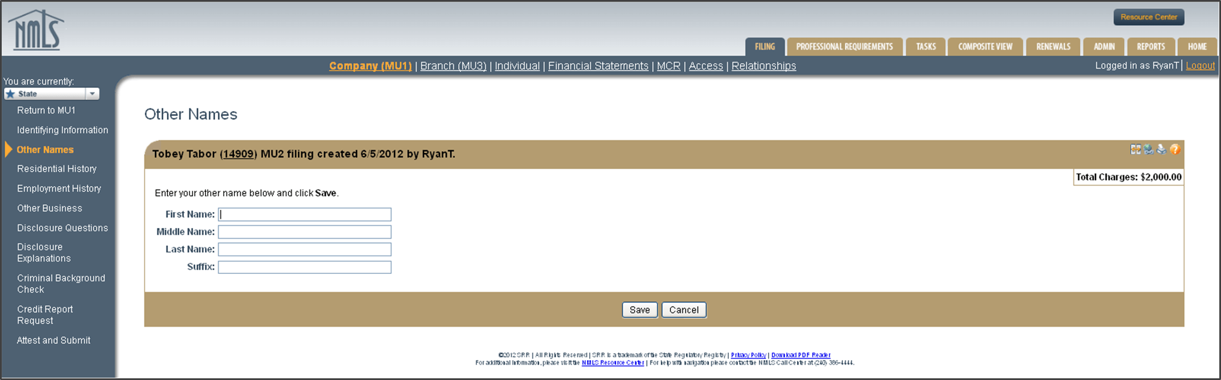Open the REPORTS tab
Screen dimensions: 1221x380
click(x=1151, y=47)
